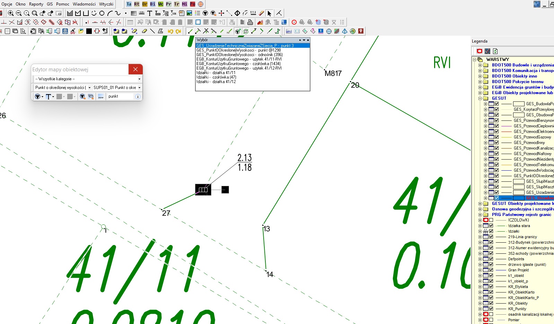554x324 pixels.
Task: Click the Bi module button
Action: point(153,4)
